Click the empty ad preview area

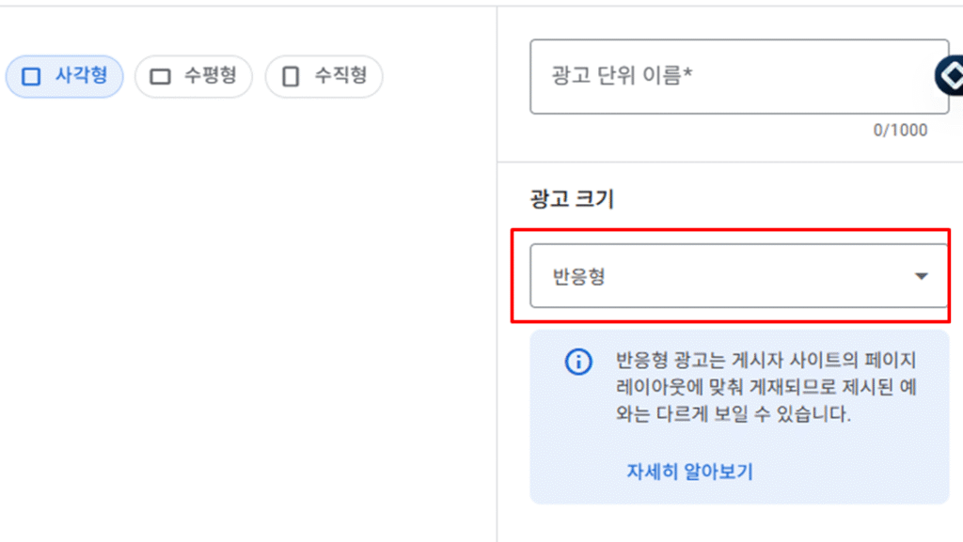(248, 318)
